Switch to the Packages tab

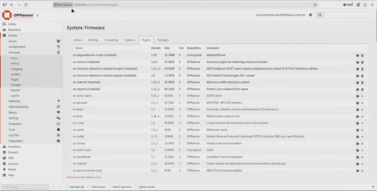pyautogui.click(x=163, y=40)
